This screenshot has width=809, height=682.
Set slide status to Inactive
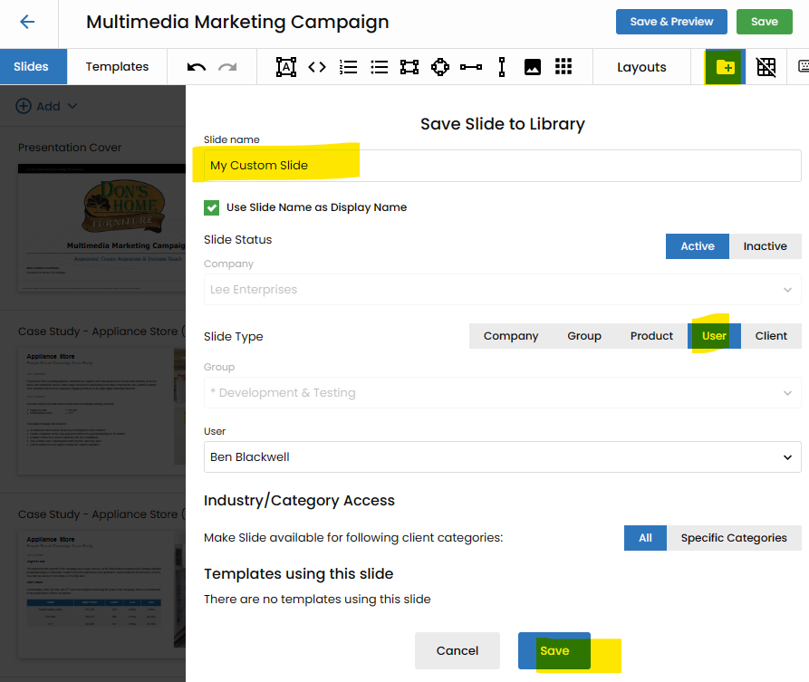click(765, 246)
